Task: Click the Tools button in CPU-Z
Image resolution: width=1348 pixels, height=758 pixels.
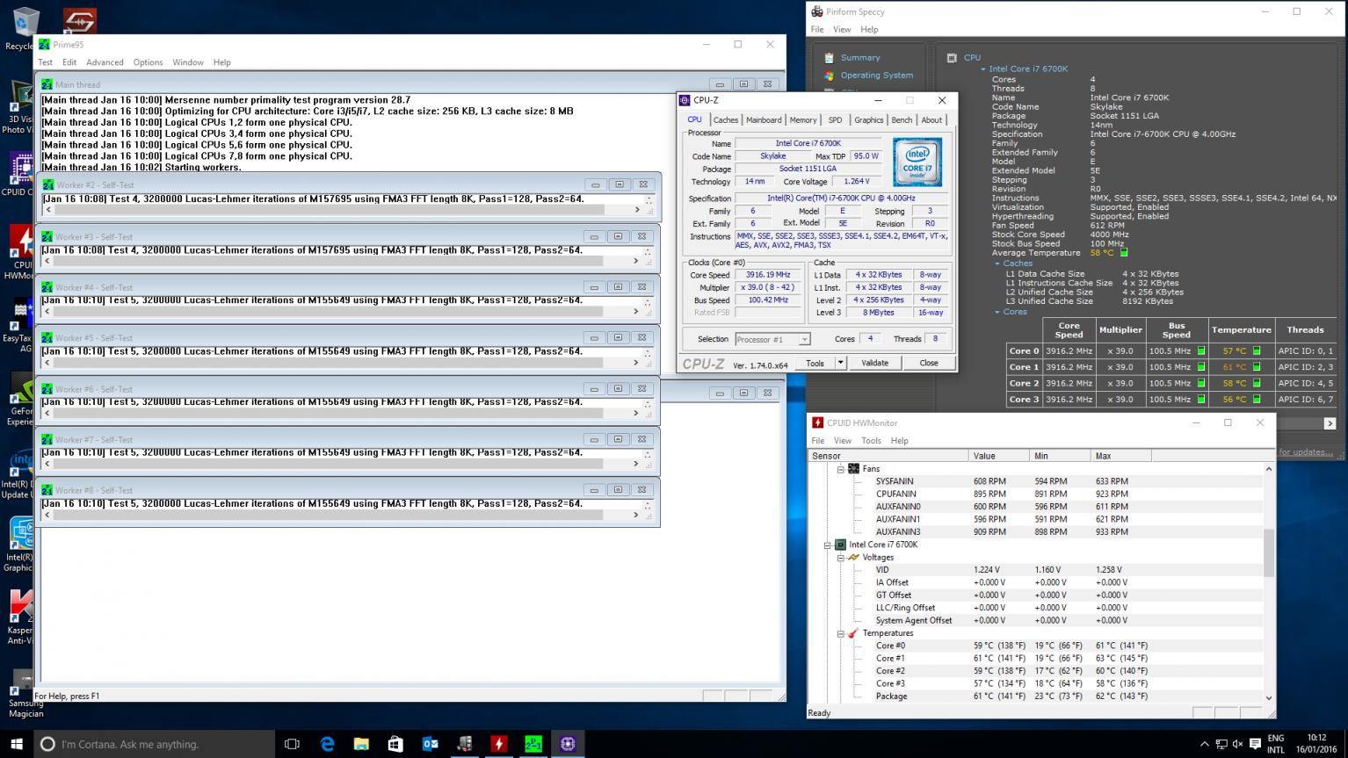Action: coord(815,363)
